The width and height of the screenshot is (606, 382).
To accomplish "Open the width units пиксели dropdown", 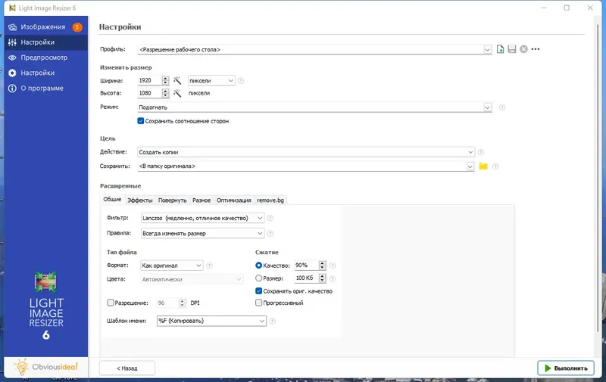I will tap(211, 81).
